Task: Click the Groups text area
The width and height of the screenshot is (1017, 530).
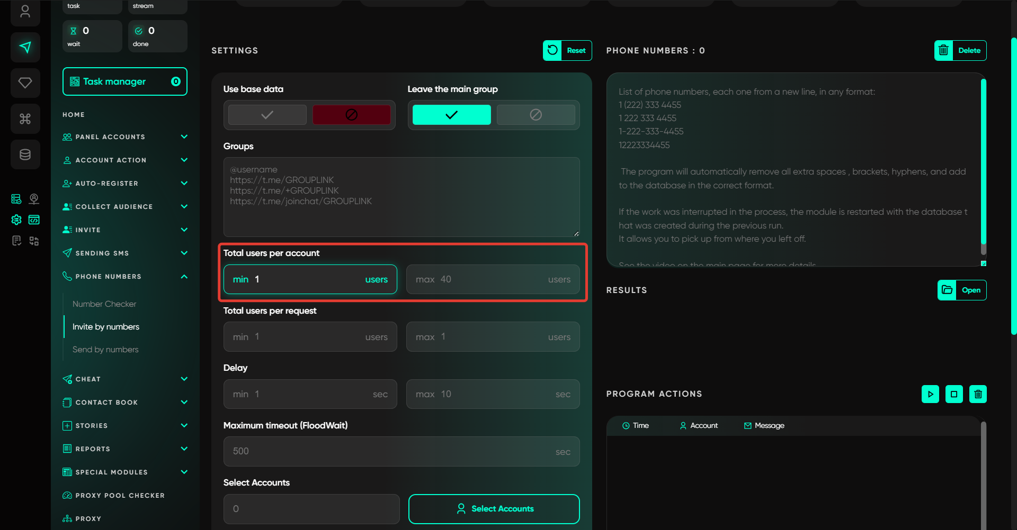Action: point(401,197)
